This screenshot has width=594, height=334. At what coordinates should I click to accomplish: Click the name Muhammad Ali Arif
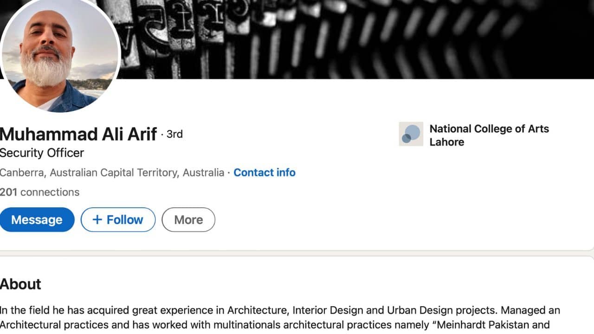(78, 134)
